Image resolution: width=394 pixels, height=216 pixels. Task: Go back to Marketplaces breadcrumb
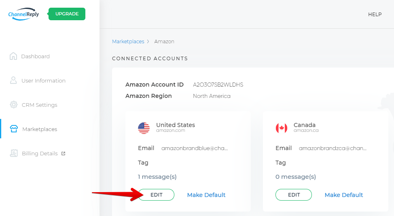click(128, 41)
